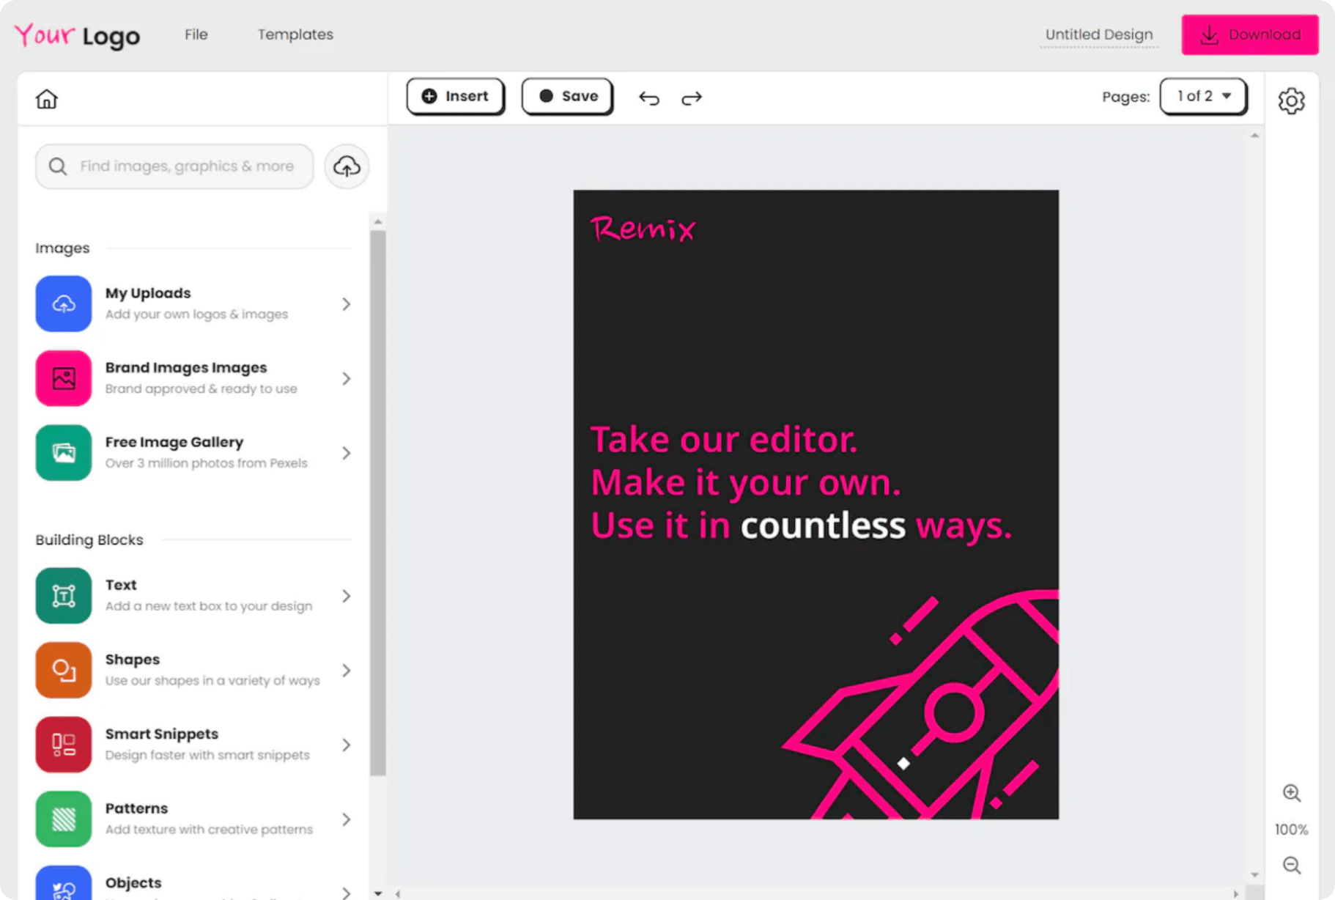This screenshot has height=900, width=1335.
Task: Expand the Text block chevron
Action: click(x=347, y=596)
